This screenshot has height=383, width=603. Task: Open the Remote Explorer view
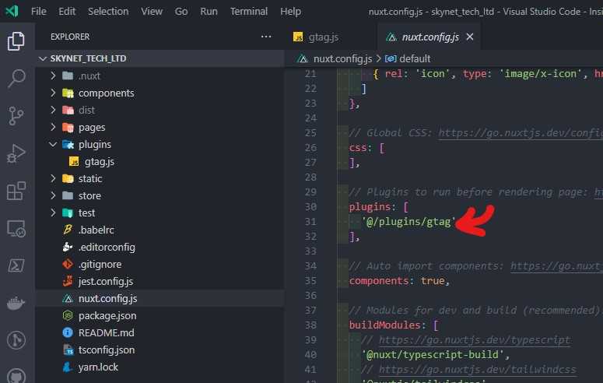pos(16,229)
